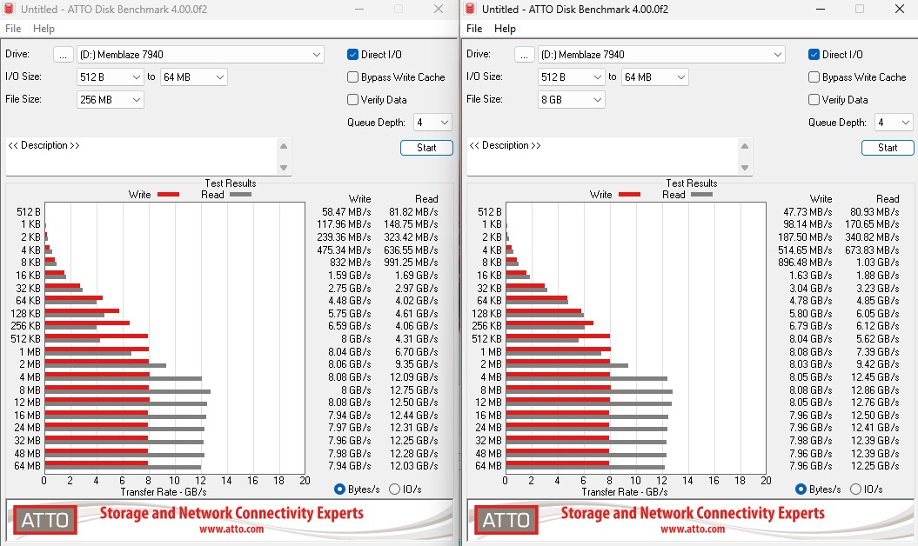This screenshot has width=918, height=546.
Task: Open the 64 MB I/O size dropdown, left window
Action: (x=194, y=77)
